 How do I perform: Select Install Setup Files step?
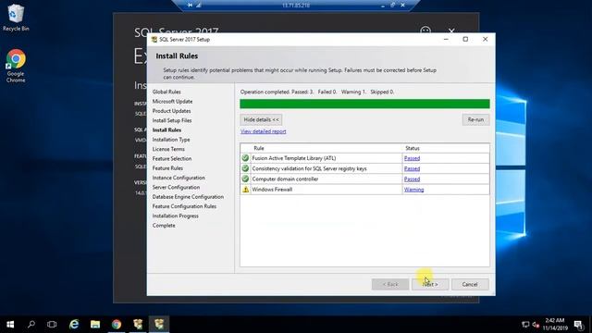[x=172, y=120]
